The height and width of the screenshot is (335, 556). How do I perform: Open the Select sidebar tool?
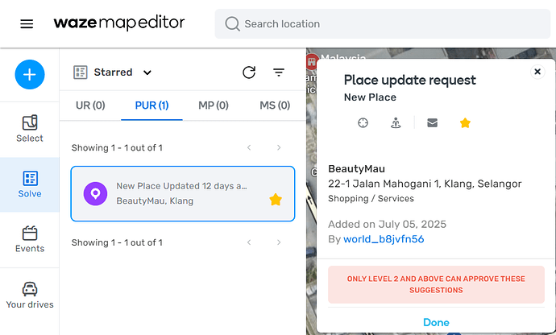[x=30, y=129]
